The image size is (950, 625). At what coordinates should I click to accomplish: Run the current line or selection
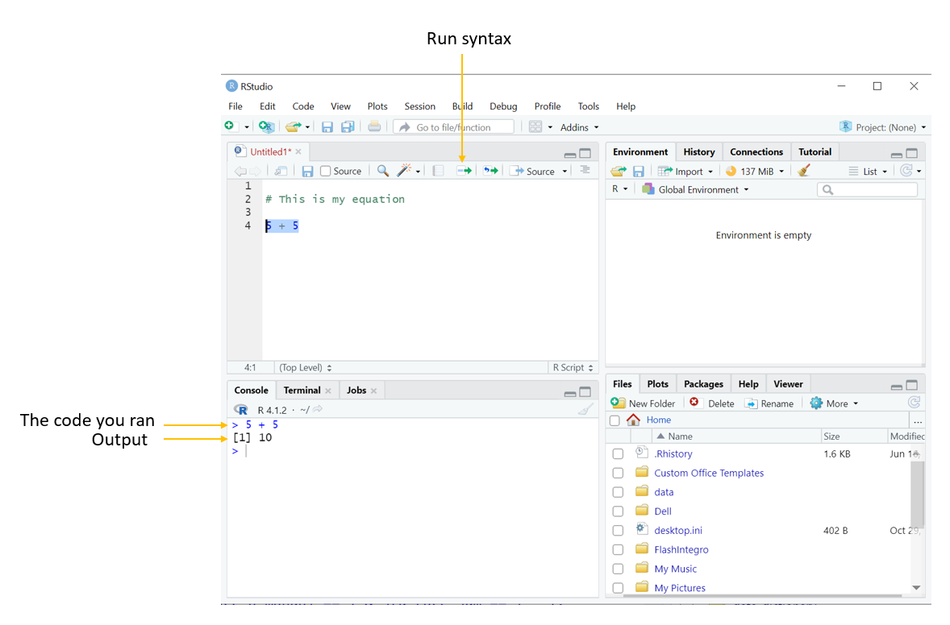click(x=464, y=172)
